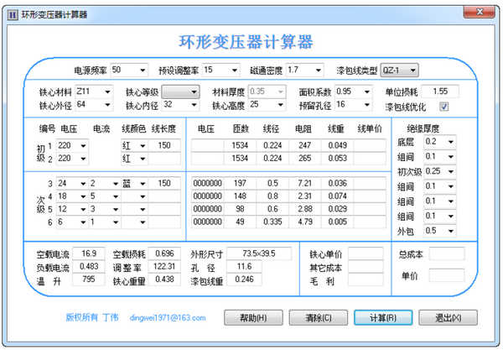Open the 预设调整率 dropdown

235,71
